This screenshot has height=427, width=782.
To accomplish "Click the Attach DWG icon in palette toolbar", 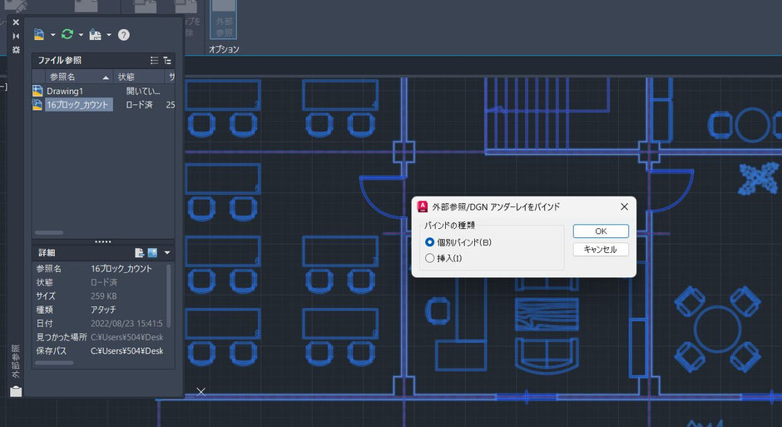I will tap(38, 35).
